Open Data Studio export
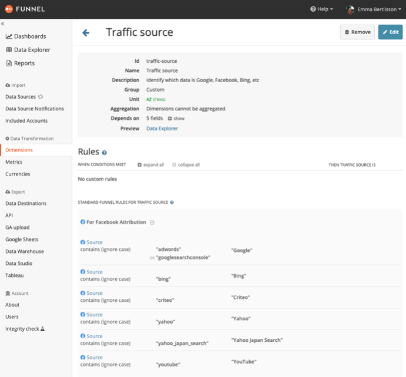Image resolution: width=406 pixels, height=377 pixels. click(x=19, y=264)
